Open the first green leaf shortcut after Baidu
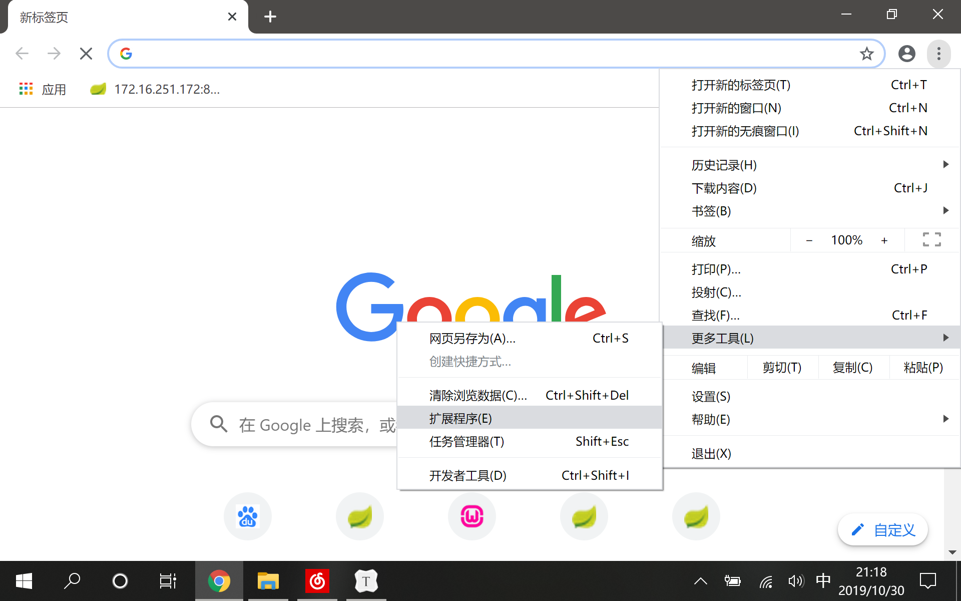The image size is (961, 601). point(360,516)
